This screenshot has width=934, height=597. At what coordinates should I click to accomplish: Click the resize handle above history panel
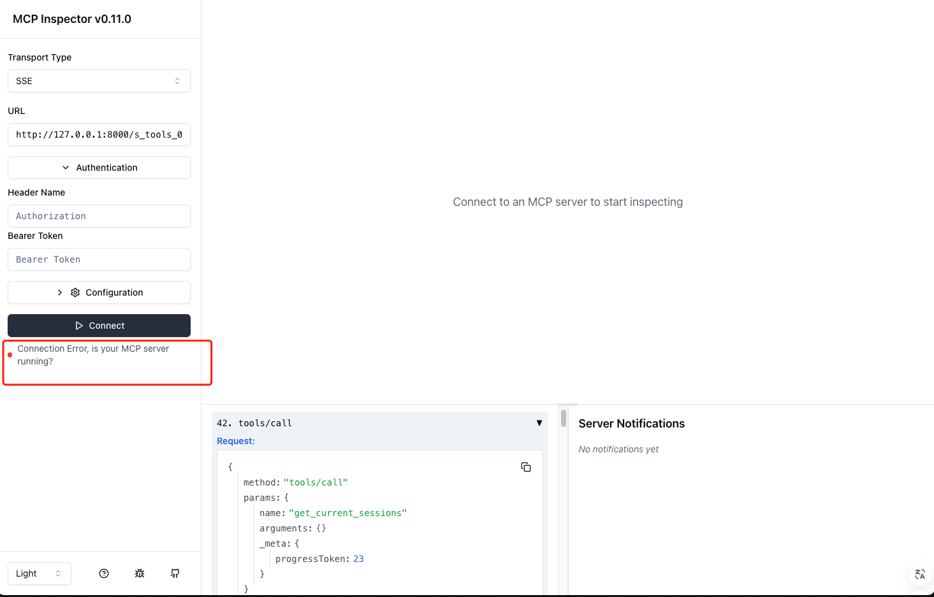point(568,405)
